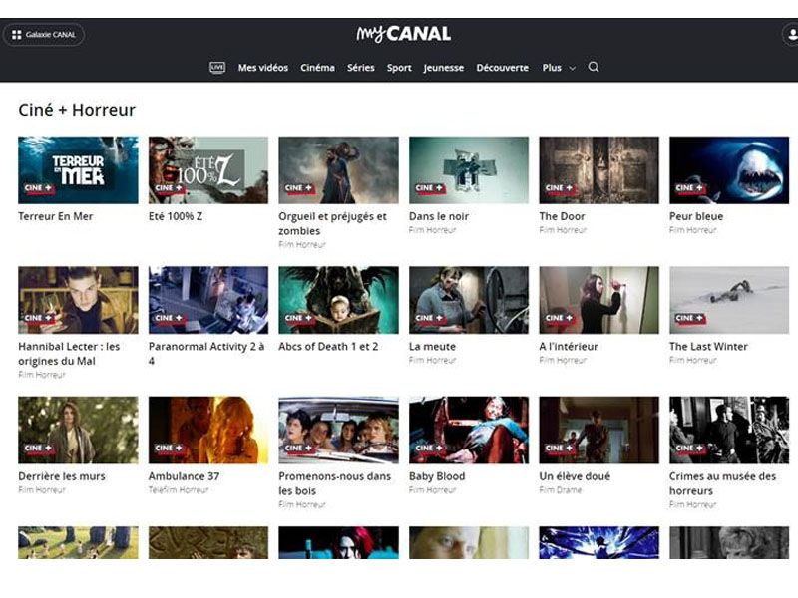The height and width of the screenshot is (598, 798).
Task: Open the A l'intérieur thumbnail
Action: [599, 300]
